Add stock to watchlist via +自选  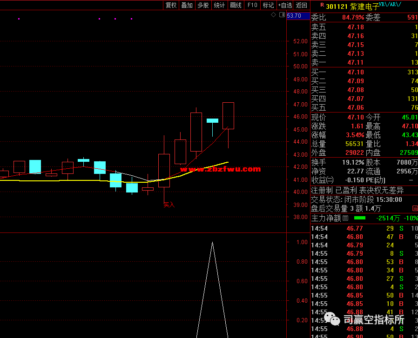click(285, 5)
